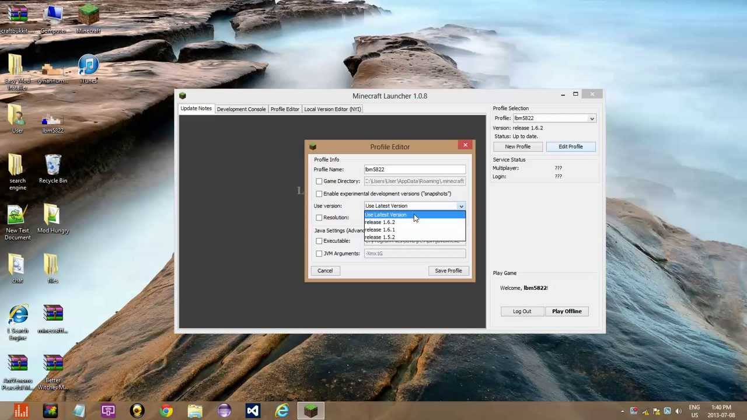
Task: Choose release 1.5.2 from version list
Action: pyautogui.click(x=415, y=237)
